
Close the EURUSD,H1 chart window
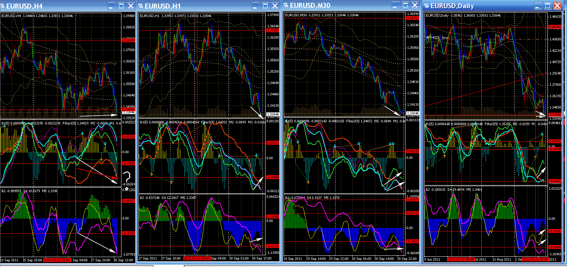point(275,6)
